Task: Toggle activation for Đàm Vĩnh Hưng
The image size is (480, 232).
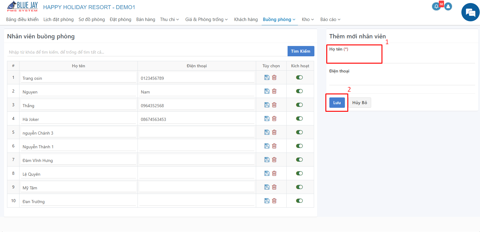Action: point(299,160)
